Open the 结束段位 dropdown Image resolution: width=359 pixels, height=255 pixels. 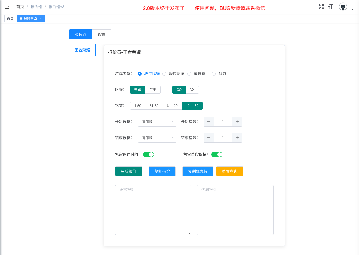click(x=157, y=138)
